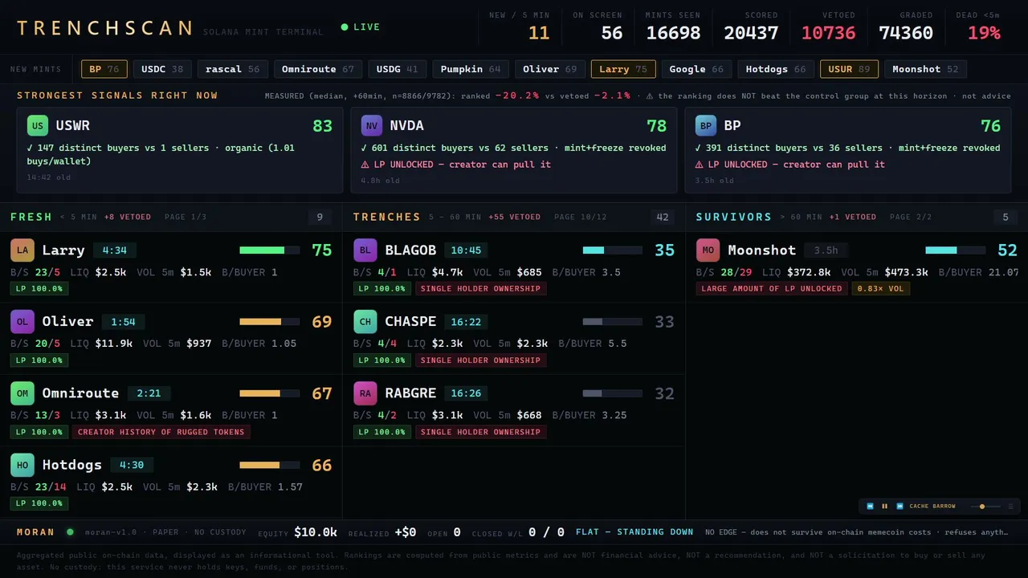
Task: Click Omniroute's CREATOR HISTORY OF RUGGED TOKENS tag
Action: pos(161,432)
